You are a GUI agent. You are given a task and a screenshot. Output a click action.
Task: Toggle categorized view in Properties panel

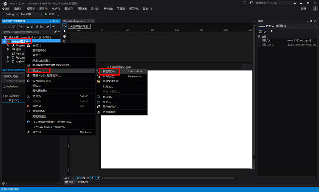click(x=260, y=31)
